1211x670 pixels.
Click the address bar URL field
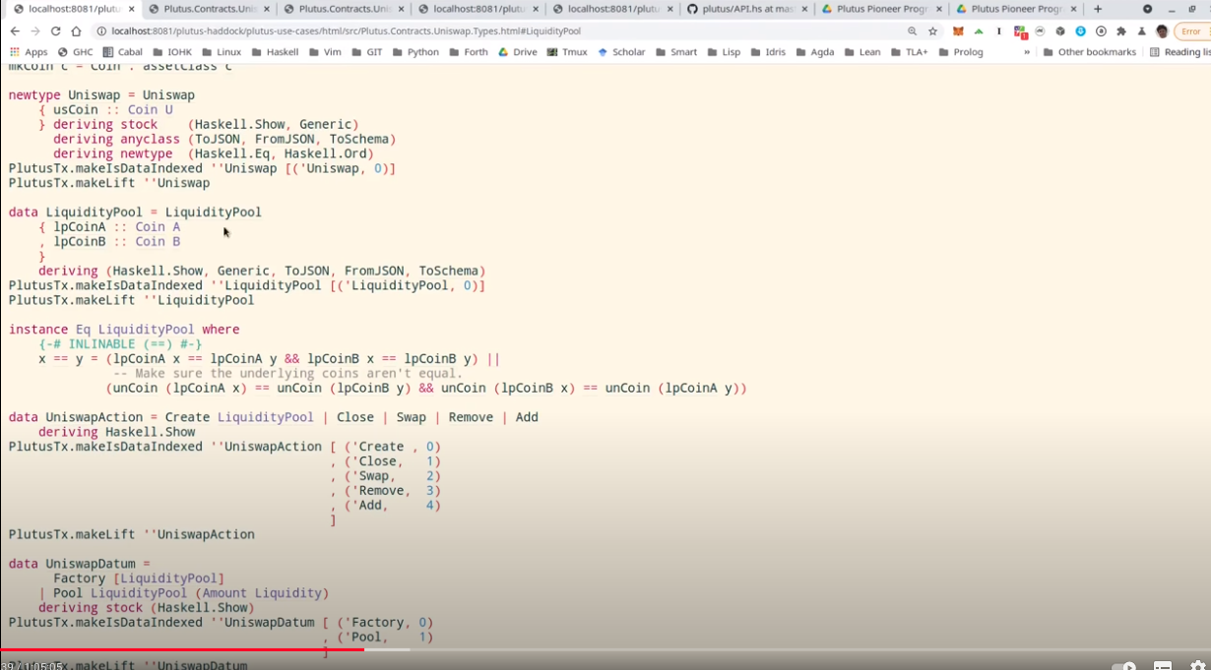(x=492, y=31)
